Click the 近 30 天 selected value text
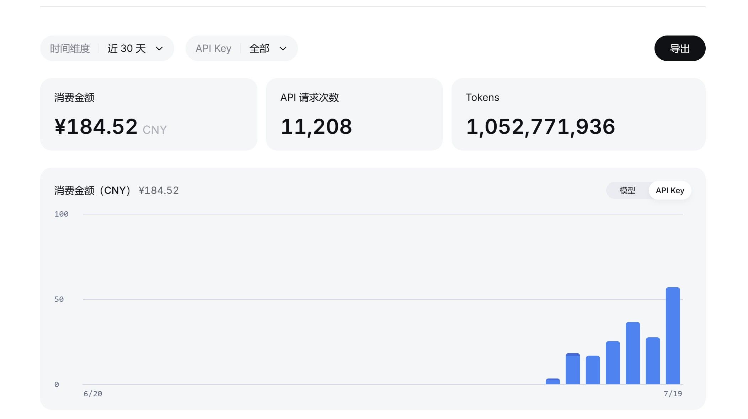748x419 pixels. 127,49
